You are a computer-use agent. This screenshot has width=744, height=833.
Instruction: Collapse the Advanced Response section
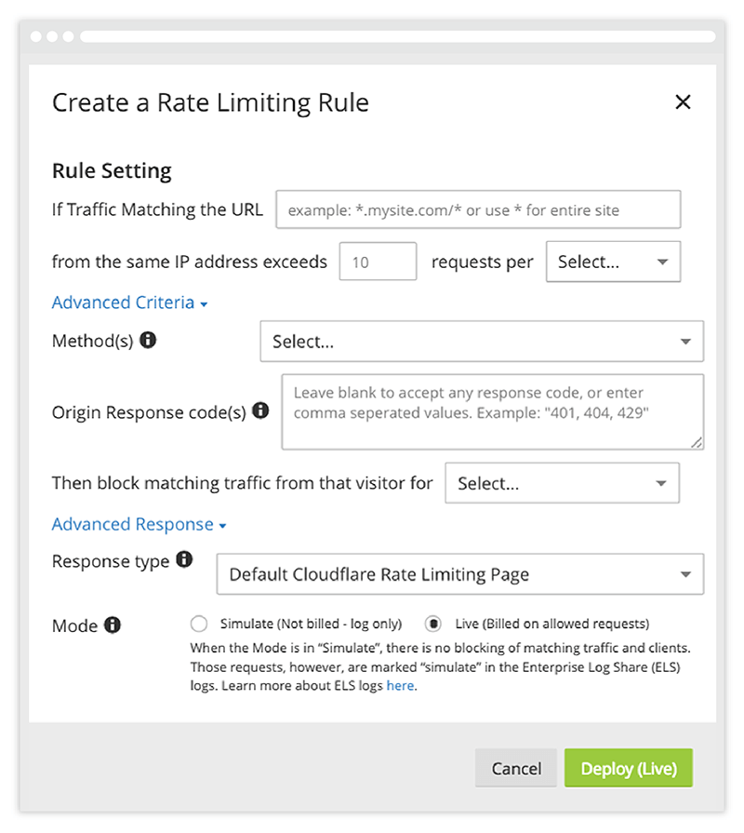pyautogui.click(x=139, y=524)
